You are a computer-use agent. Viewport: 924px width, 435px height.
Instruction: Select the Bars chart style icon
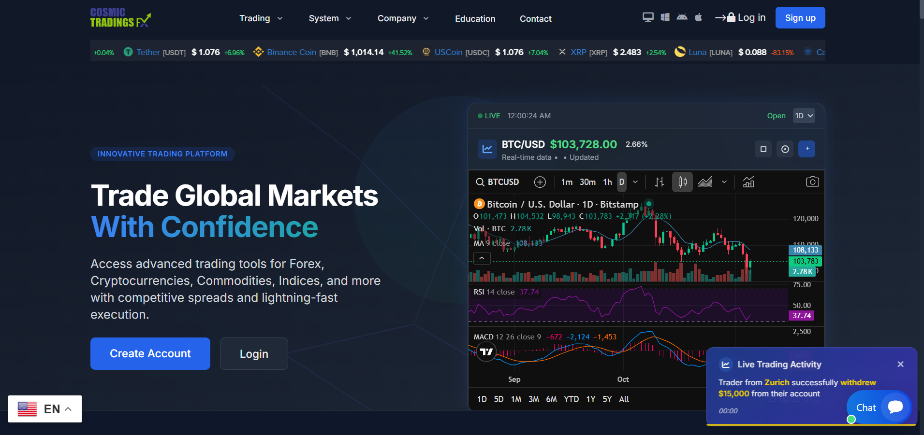coord(660,182)
